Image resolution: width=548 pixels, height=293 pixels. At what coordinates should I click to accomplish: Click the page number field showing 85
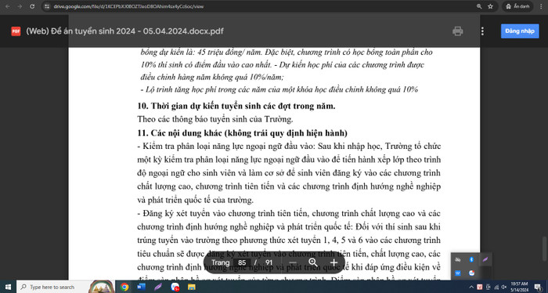[x=242, y=262]
